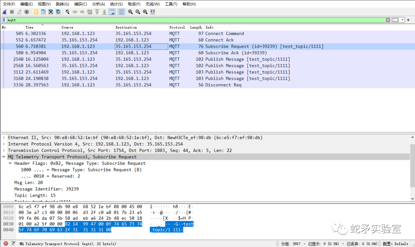
Task: Open the 分析(A) menu
Action: (98, 4)
